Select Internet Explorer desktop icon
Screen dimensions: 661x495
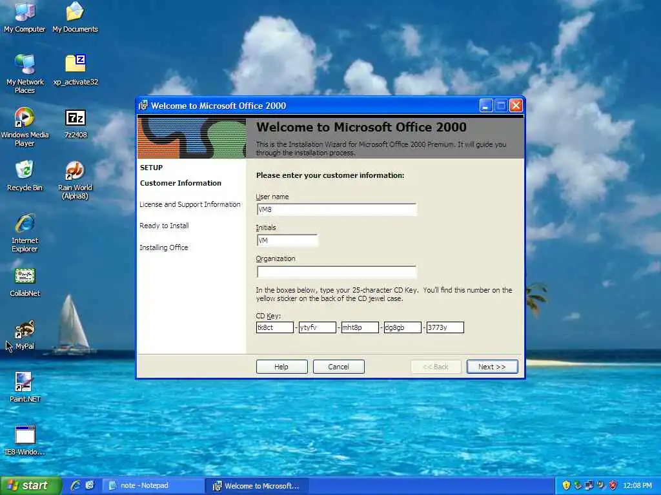(25, 233)
